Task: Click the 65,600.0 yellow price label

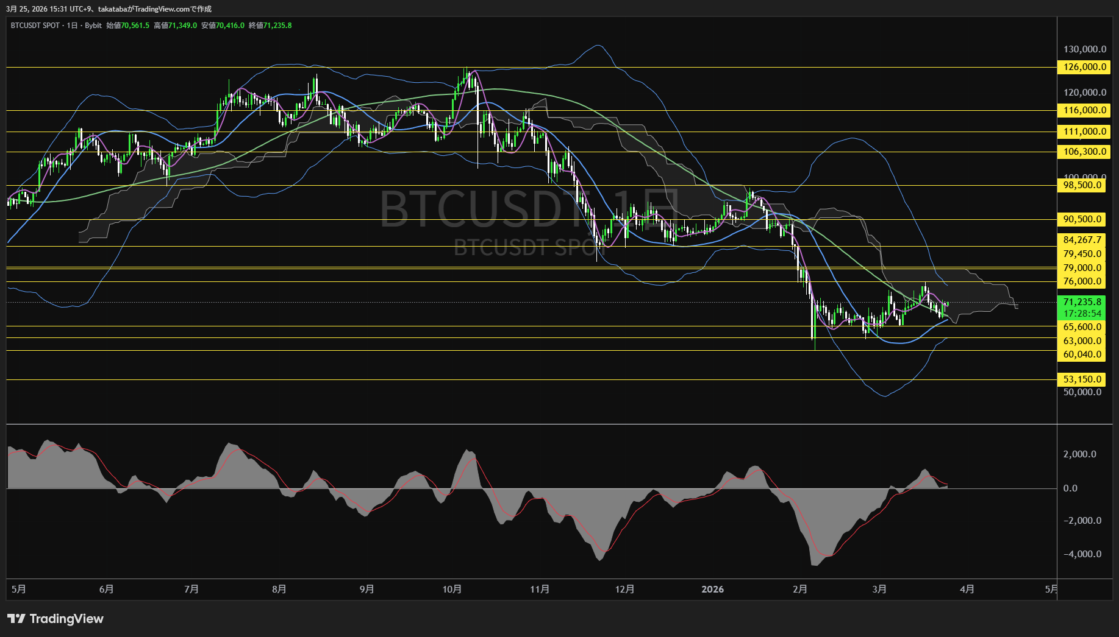Action: point(1082,327)
